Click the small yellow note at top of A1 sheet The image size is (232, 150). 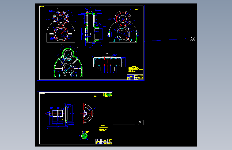point(96,96)
